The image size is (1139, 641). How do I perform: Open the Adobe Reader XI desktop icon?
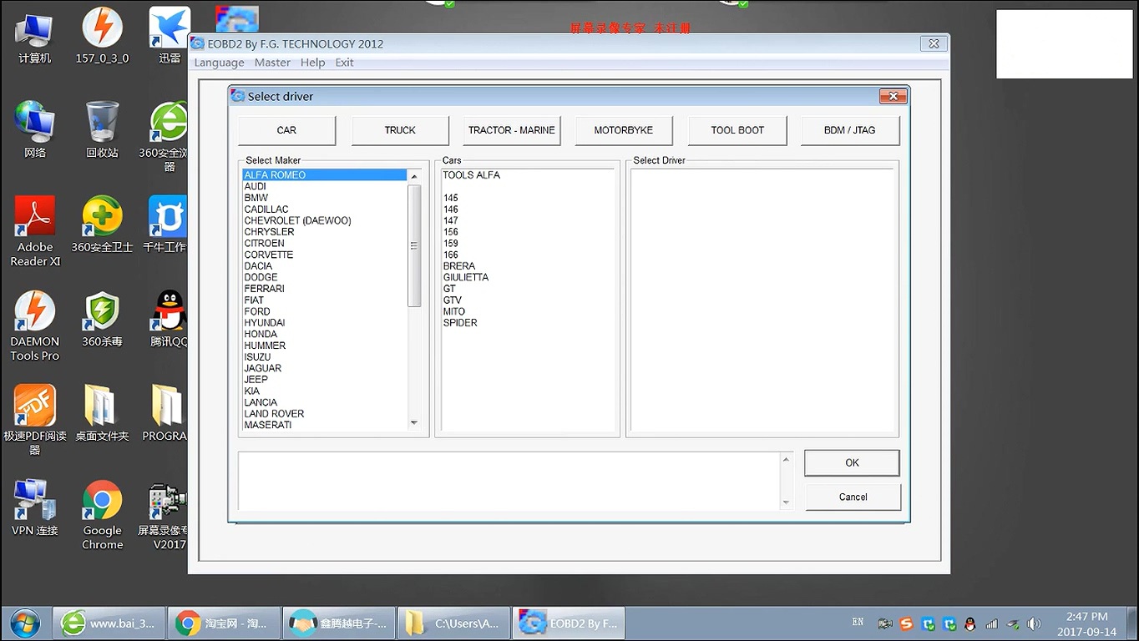pos(35,231)
